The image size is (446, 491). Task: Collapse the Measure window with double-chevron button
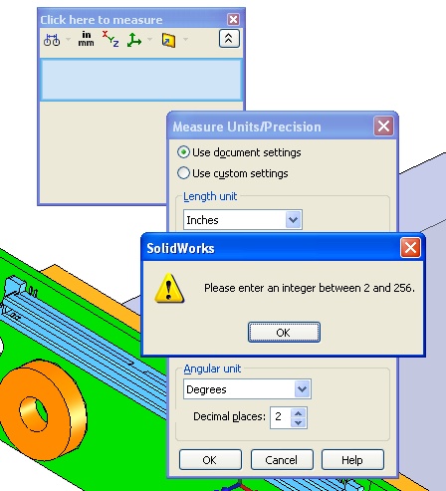tap(229, 39)
